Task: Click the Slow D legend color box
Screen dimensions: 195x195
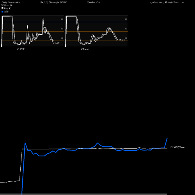Action: coord(2,5)
